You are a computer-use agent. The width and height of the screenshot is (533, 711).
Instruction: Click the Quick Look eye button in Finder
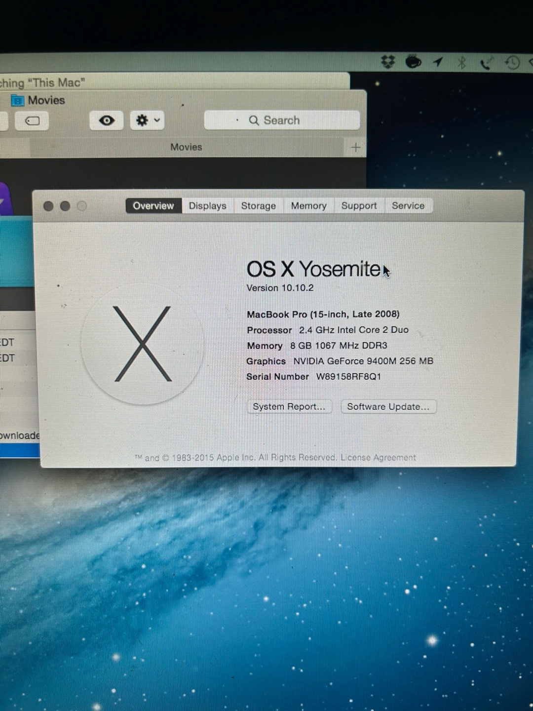tap(107, 120)
